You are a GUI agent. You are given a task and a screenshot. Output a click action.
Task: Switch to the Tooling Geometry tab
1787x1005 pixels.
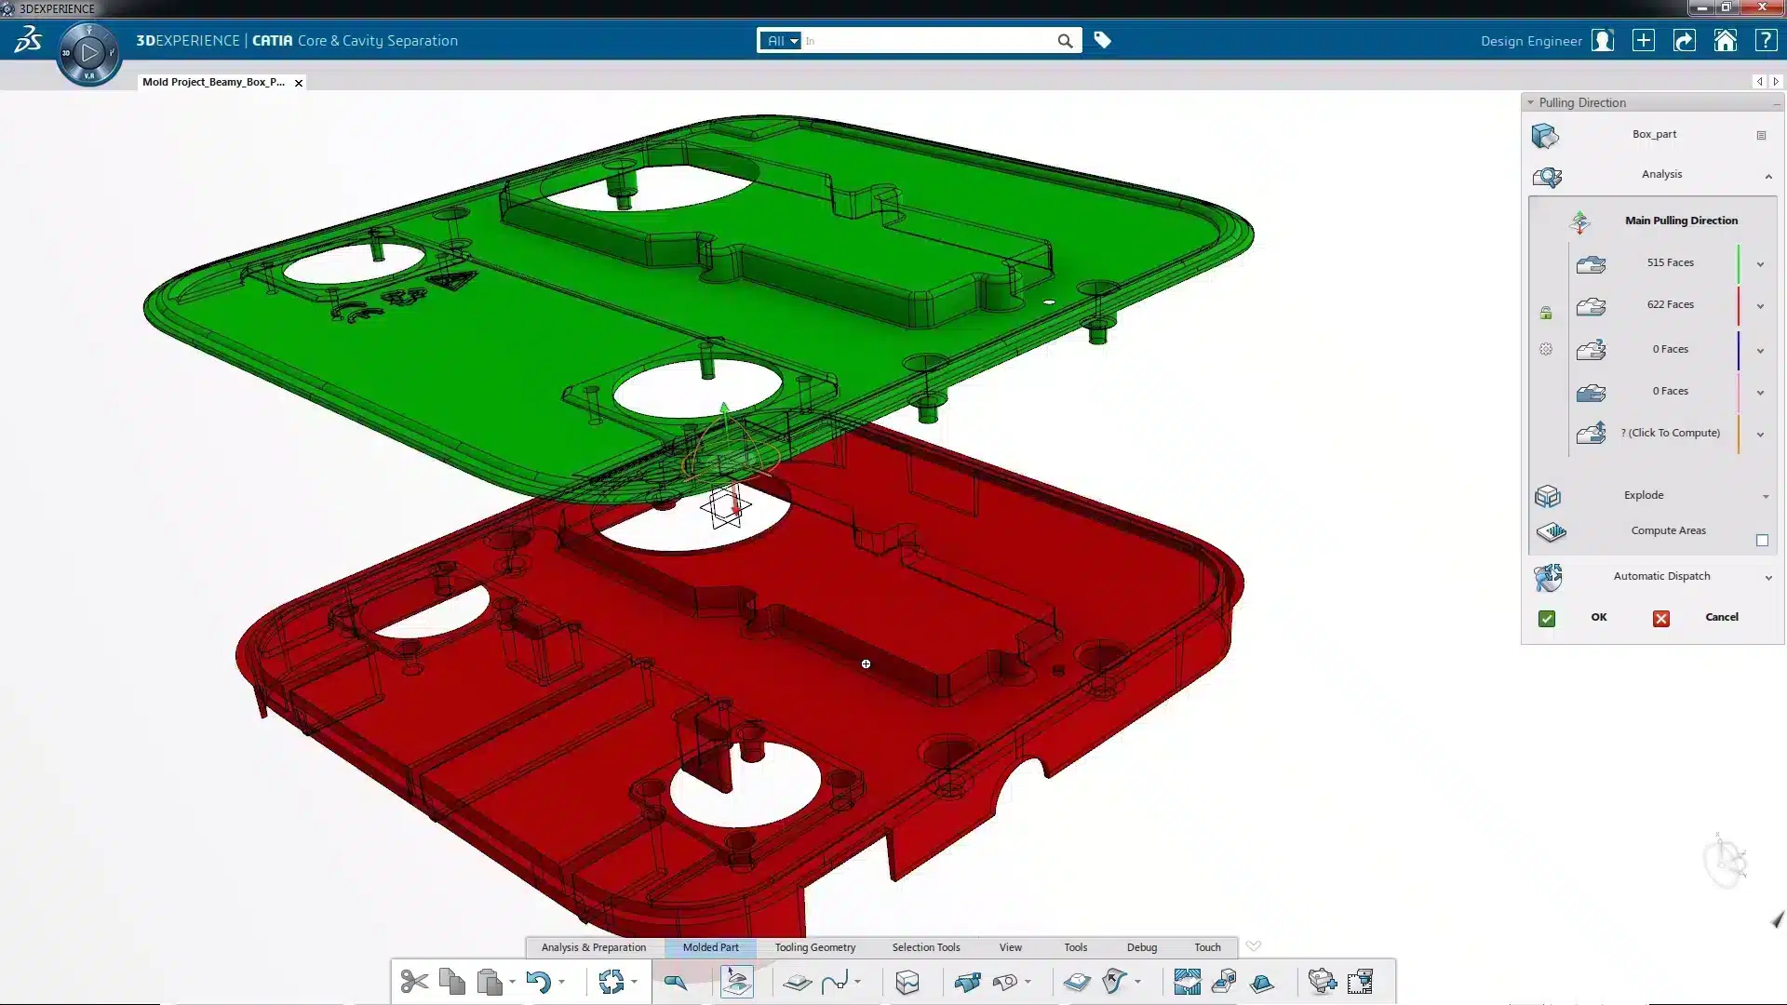point(814,946)
